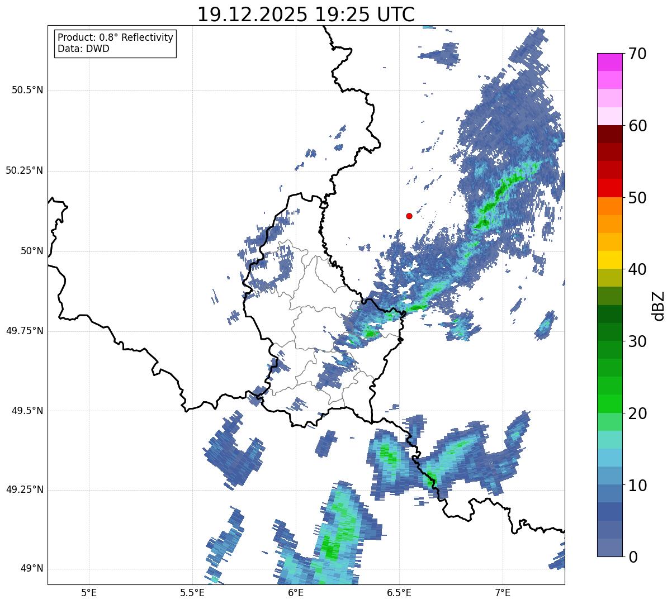Image resolution: width=672 pixels, height=604 pixels.
Task: Click the bright green swatch above 20
Action: [610, 404]
